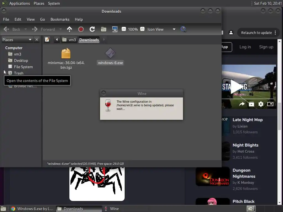Open the Bookmarks menu
This screenshot has width=283, height=212.
tap(60, 19)
